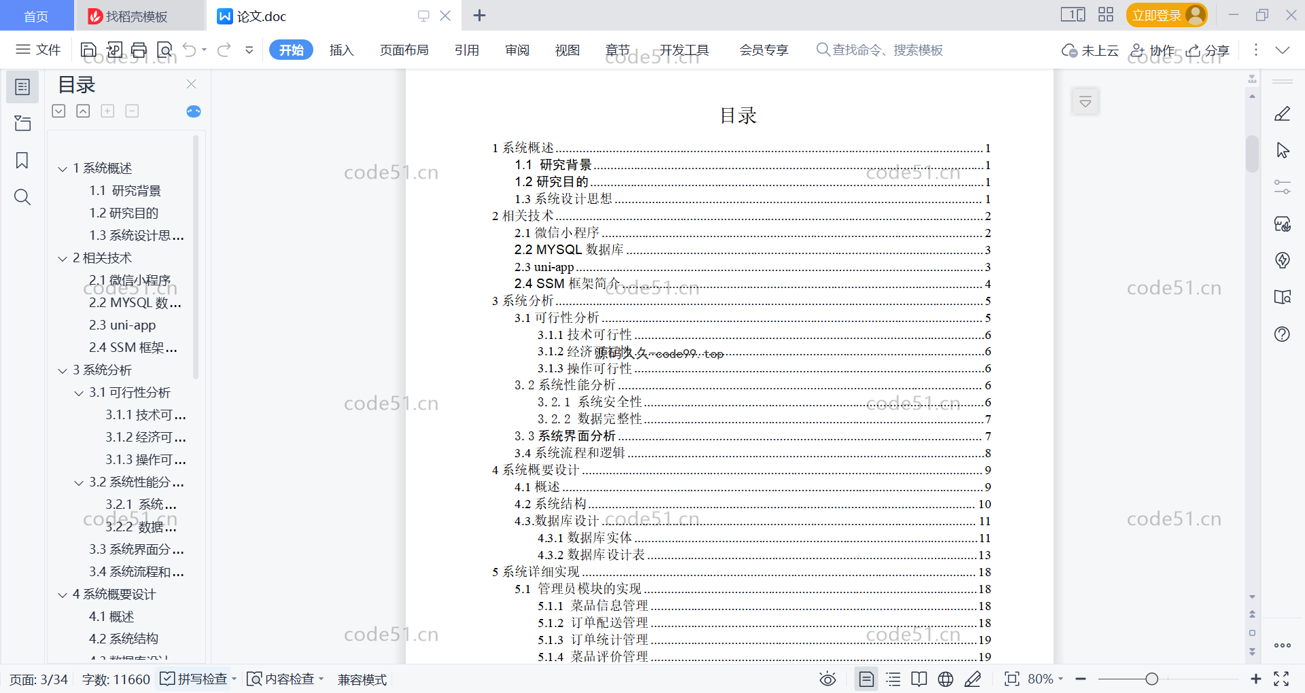Switch to reading view book icon
The width and height of the screenshot is (1305, 693).
[x=919, y=679]
